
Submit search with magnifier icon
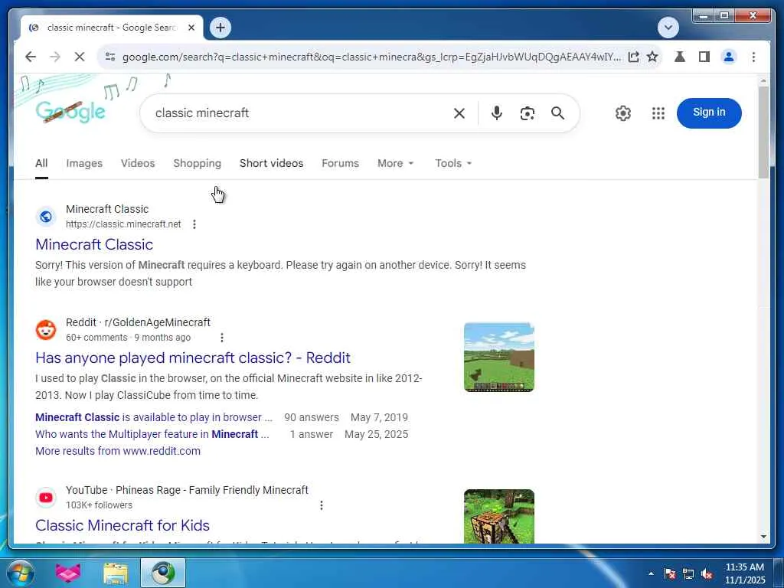[x=557, y=113]
